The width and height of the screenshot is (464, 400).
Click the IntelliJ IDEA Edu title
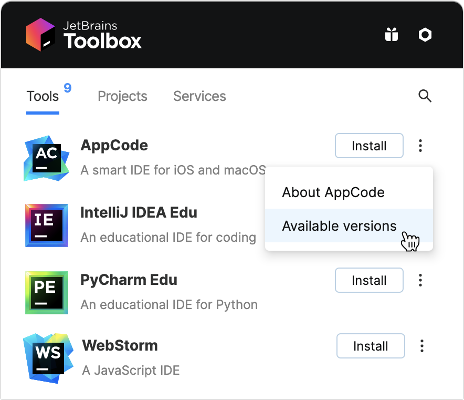(139, 213)
